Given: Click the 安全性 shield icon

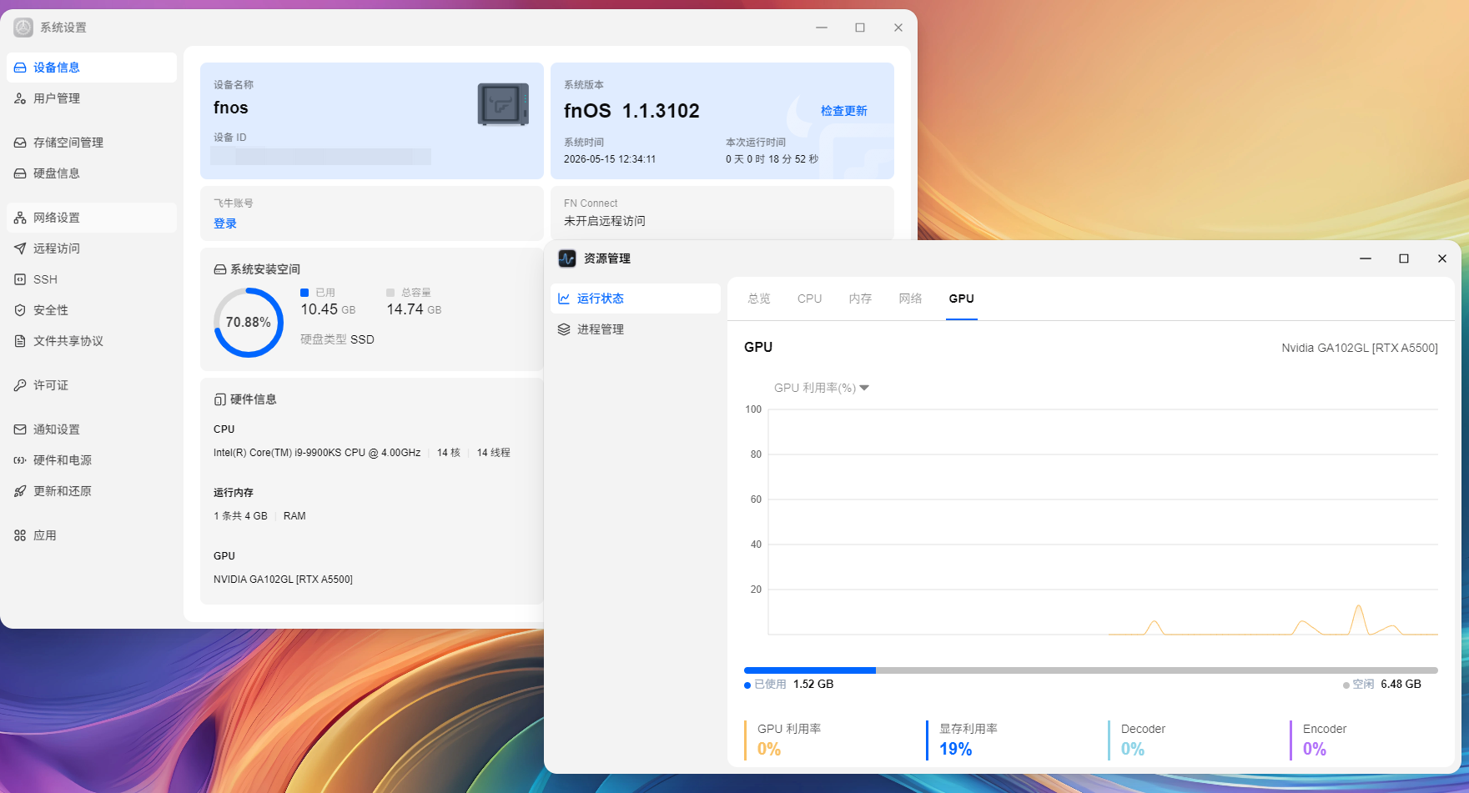Looking at the screenshot, I should (20, 310).
